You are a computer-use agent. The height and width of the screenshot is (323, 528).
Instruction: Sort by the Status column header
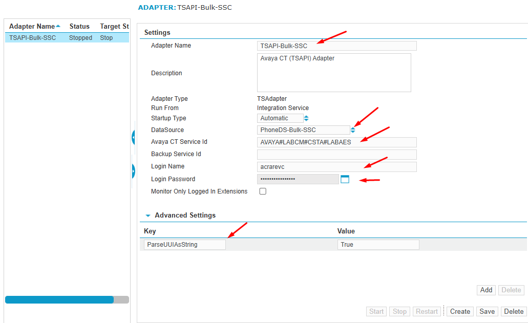tap(79, 26)
